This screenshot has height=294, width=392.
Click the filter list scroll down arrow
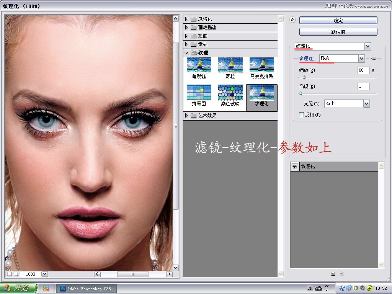pos(281,274)
